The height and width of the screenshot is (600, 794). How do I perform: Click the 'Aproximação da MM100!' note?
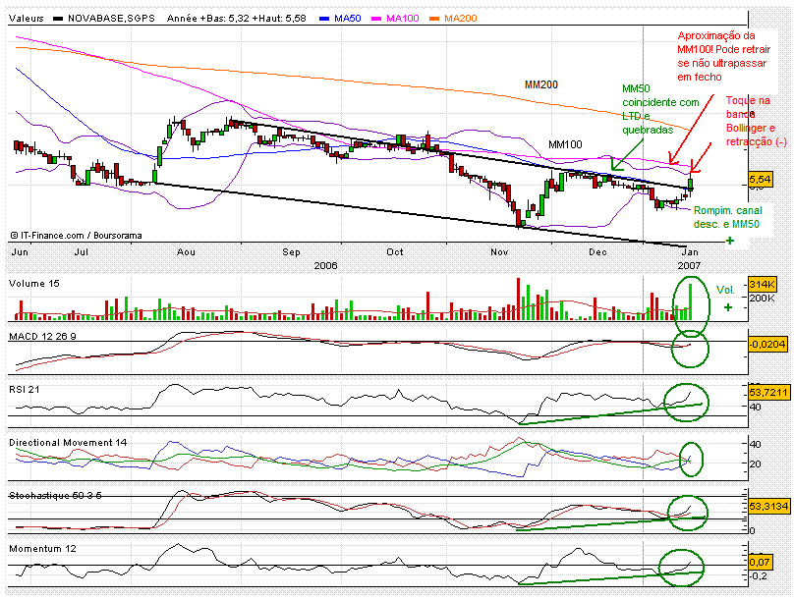tap(724, 56)
